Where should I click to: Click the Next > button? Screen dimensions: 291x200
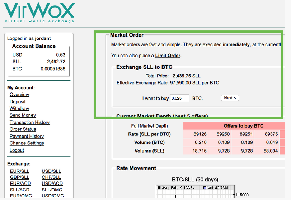click(230, 98)
